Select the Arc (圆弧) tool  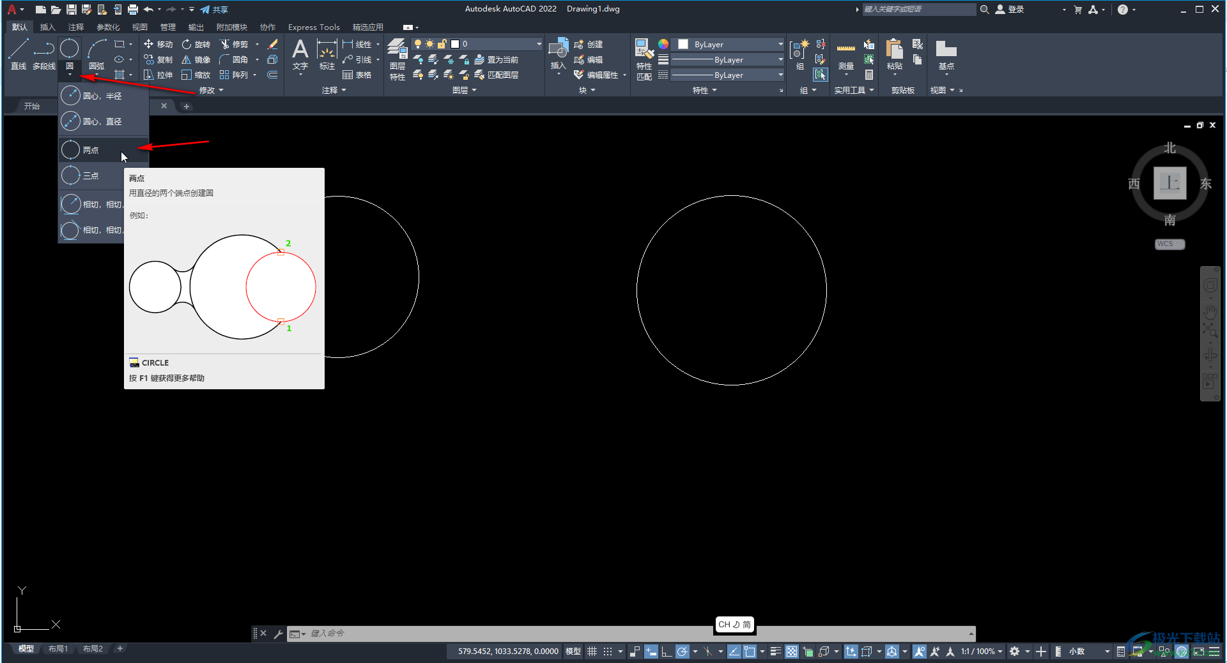[96, 54]
